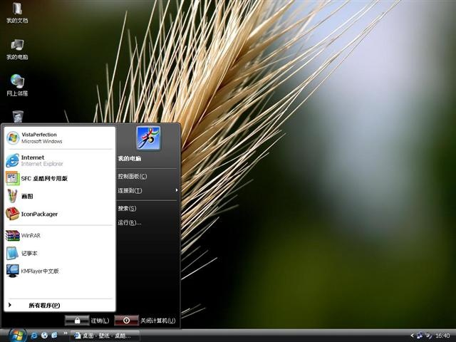Choose 运行(R)... from the Start menu

130,222
